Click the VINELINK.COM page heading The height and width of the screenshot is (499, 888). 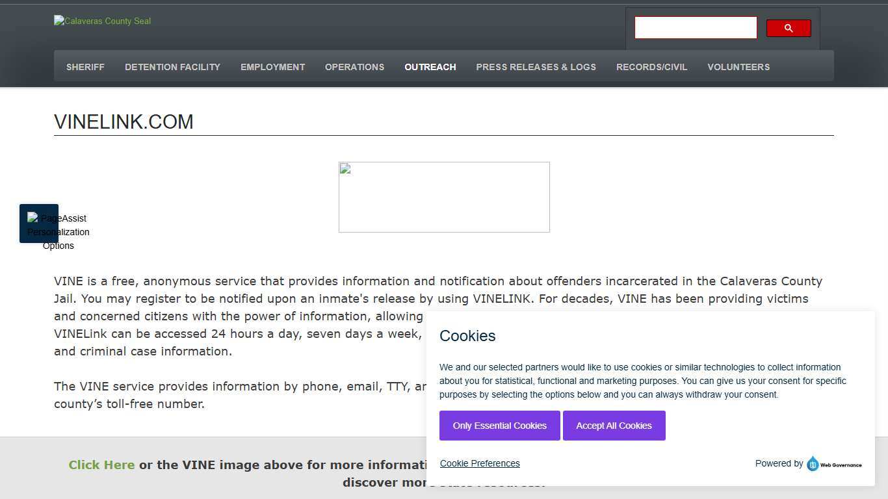coord(124,122)
